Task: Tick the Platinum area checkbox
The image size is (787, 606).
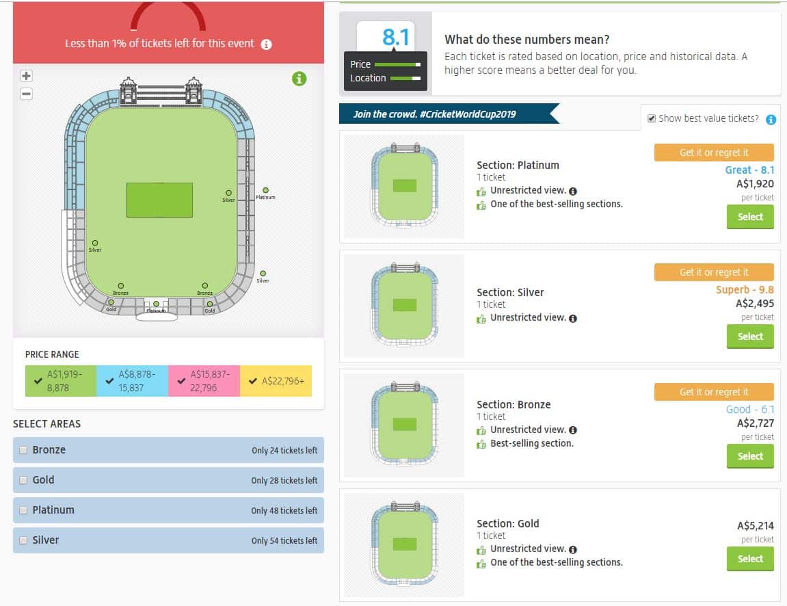Action: (24, 510)
